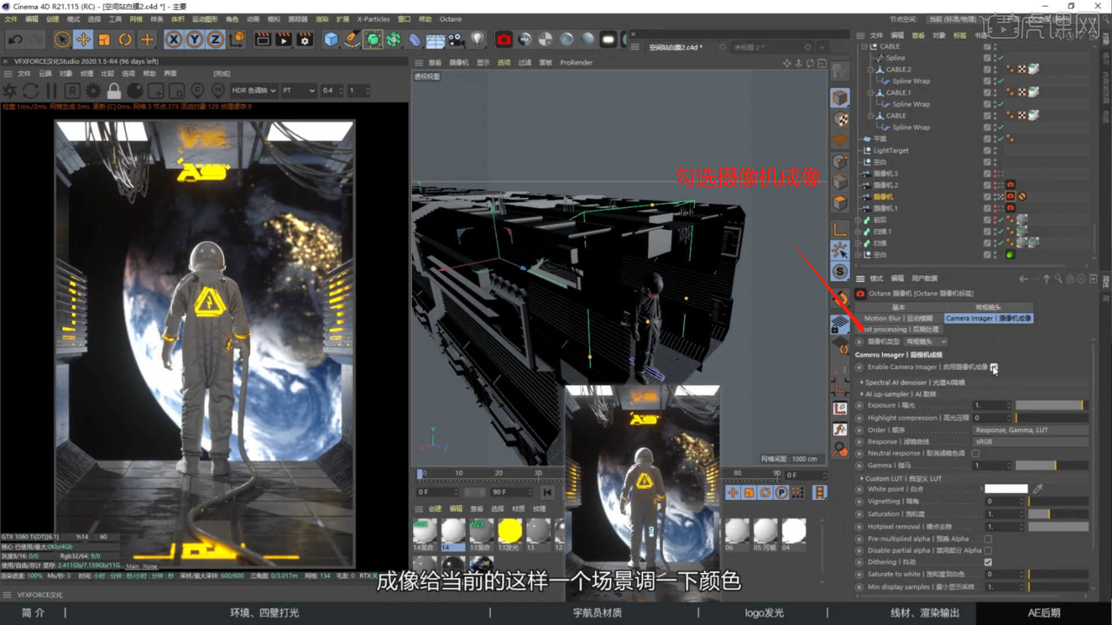Open Edit Render Settings clapperboard gear icon
Image resolution: width=1112 pixels, height=625 pixels.
305,39
